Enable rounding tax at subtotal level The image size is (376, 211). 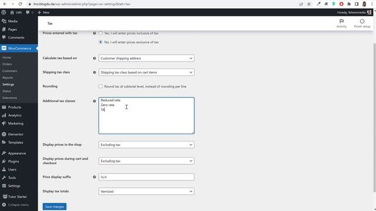pos(100,86)
